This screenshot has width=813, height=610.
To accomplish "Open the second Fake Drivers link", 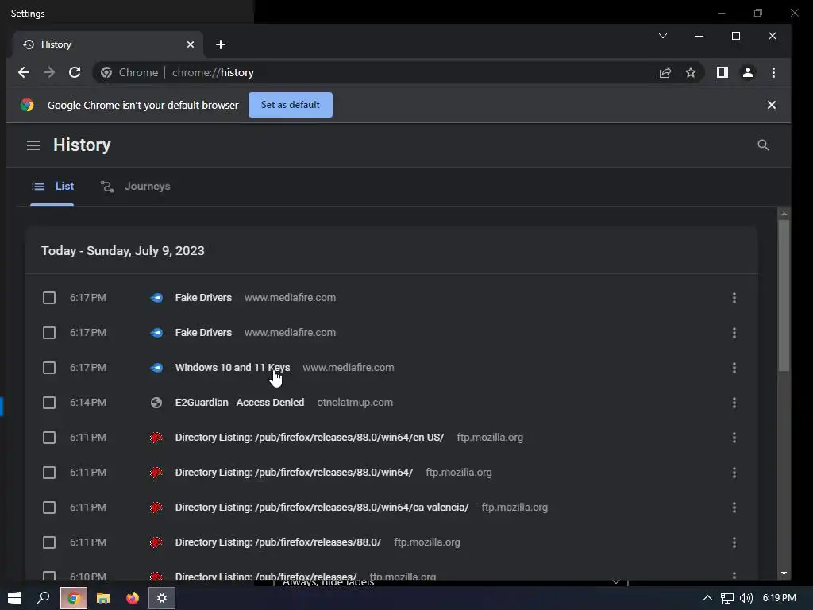I will pyautogui.click(x=203, y=333).
